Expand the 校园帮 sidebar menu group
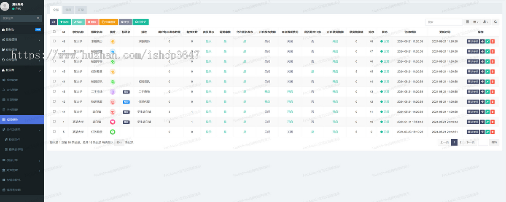 [21, 70]
